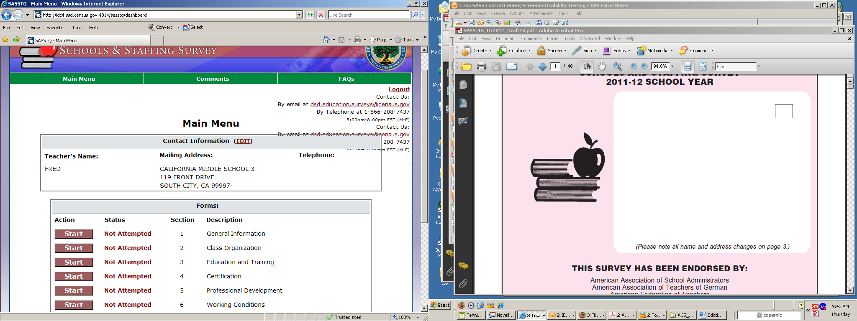This screenshot has height=321, width=857.
Task: Choose the Select tool in Acrobat
Action: [587, 66]
